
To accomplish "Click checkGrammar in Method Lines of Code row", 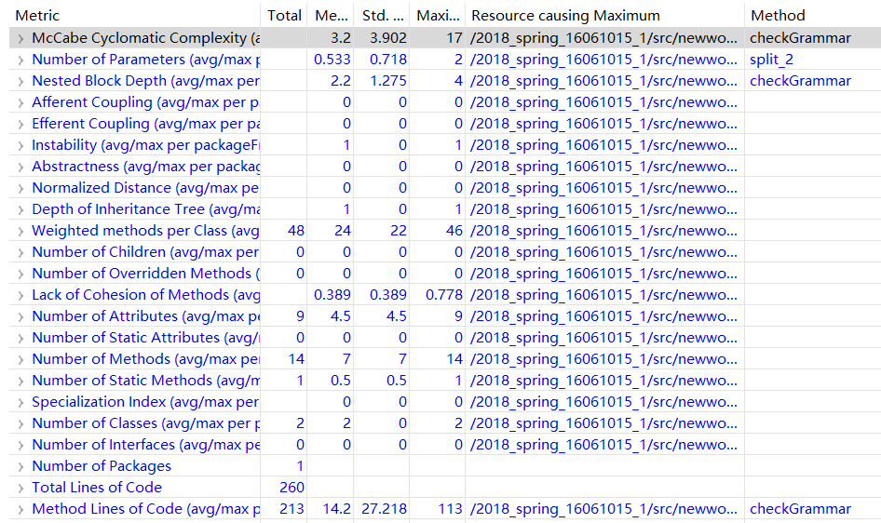I will point(800,509).
